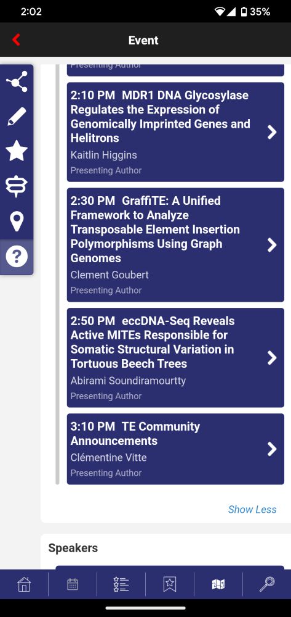Open the share icon in sidebar

(17, 81)
